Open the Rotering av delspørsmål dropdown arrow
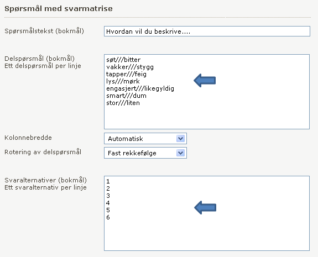This screenshot has width=318, height=257. [180, 153]
